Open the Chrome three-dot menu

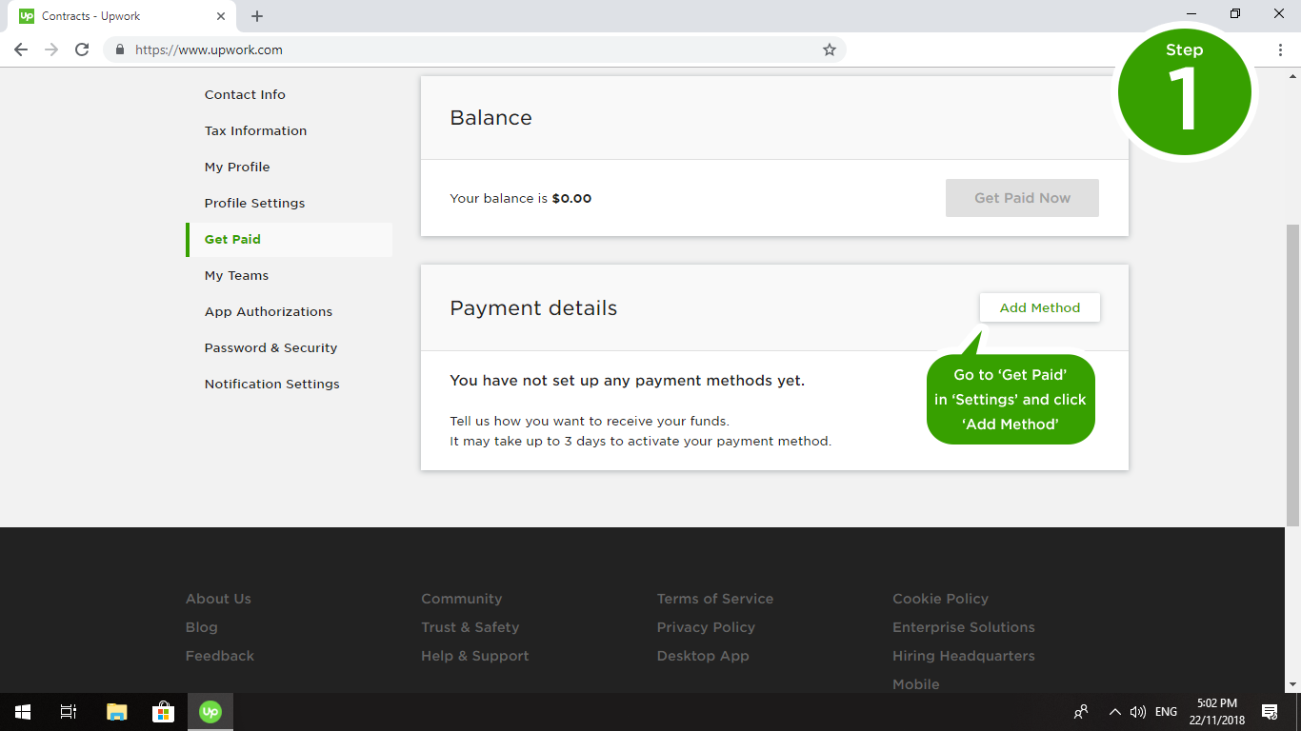(1280, 49)
